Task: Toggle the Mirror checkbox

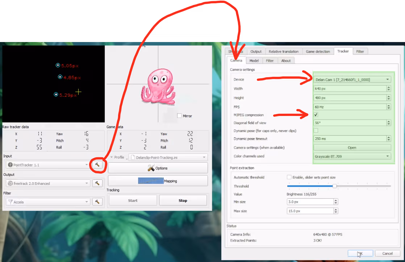Action: [179, 116]
